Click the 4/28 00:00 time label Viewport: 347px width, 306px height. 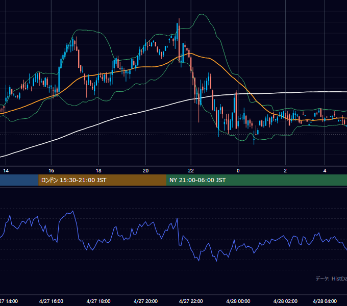[238, 301]
